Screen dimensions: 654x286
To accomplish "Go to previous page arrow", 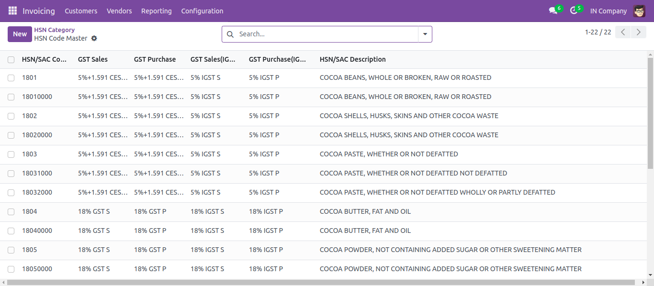I will pos(623,32).
